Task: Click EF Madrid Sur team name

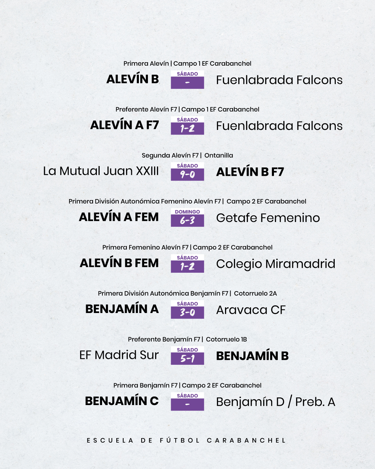Action: pos(119,355)
